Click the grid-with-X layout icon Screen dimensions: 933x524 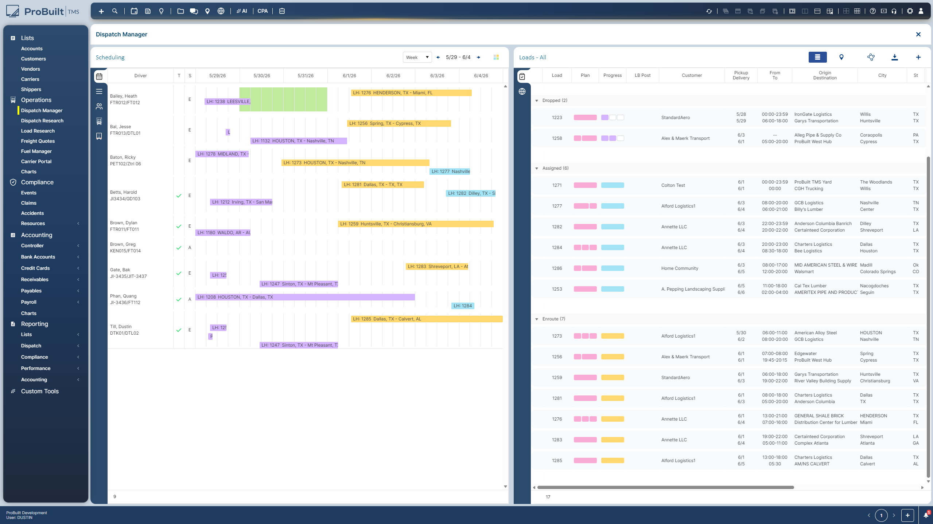[830, 11]
